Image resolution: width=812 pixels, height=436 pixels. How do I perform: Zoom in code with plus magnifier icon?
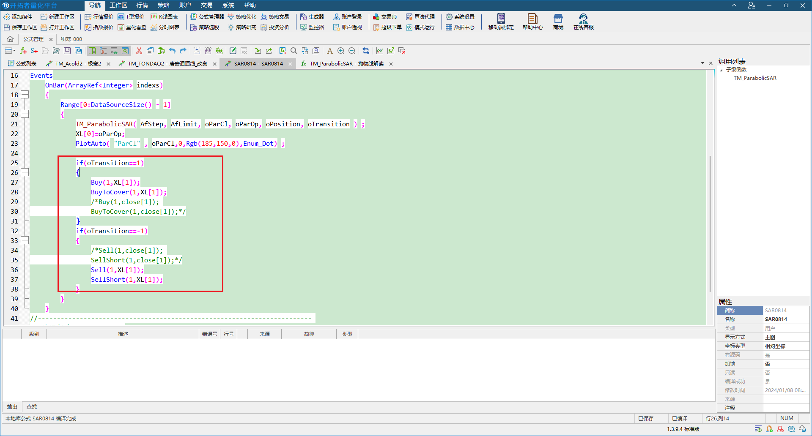(341, 51)
